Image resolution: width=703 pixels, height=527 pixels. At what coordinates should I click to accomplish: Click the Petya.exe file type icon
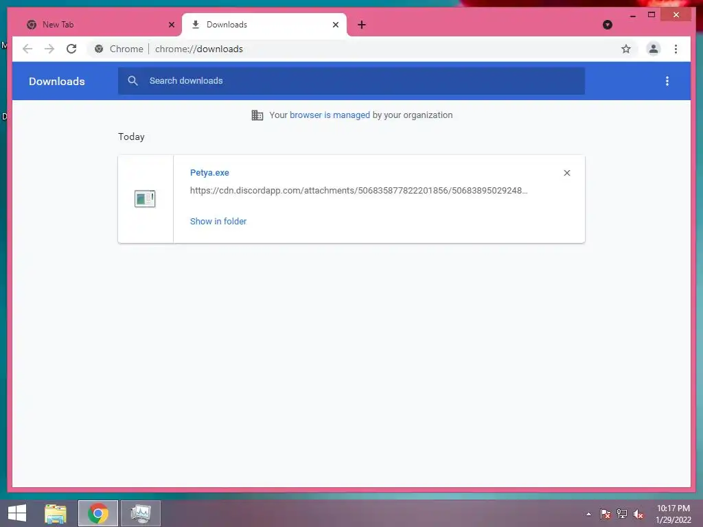coord(145,198)
